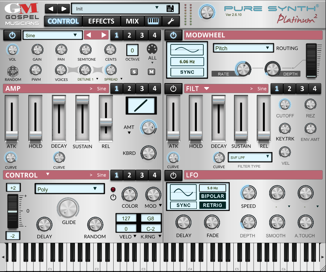Click the GLIDE knob
This screenshot has height=272, width=326.
pyautogui.click(x=68, y=208)
